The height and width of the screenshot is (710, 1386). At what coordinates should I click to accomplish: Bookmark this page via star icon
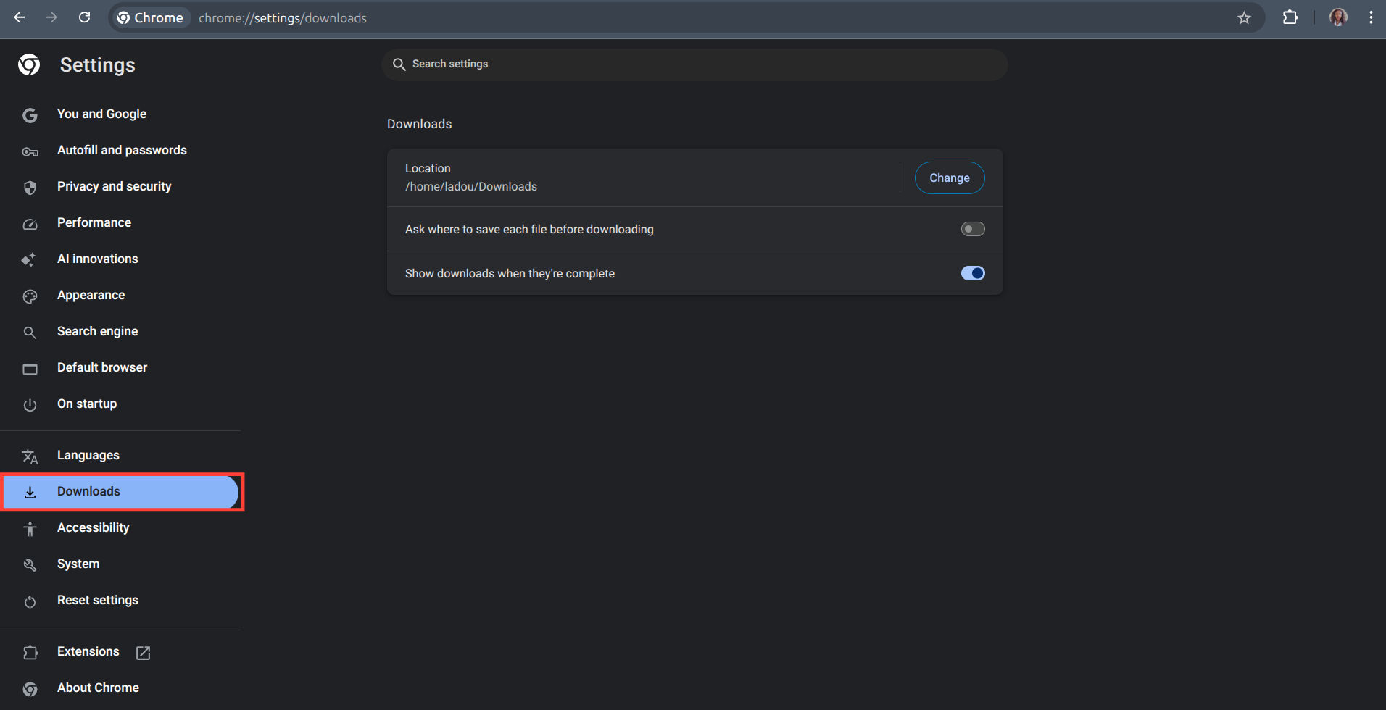[1245, 17]
